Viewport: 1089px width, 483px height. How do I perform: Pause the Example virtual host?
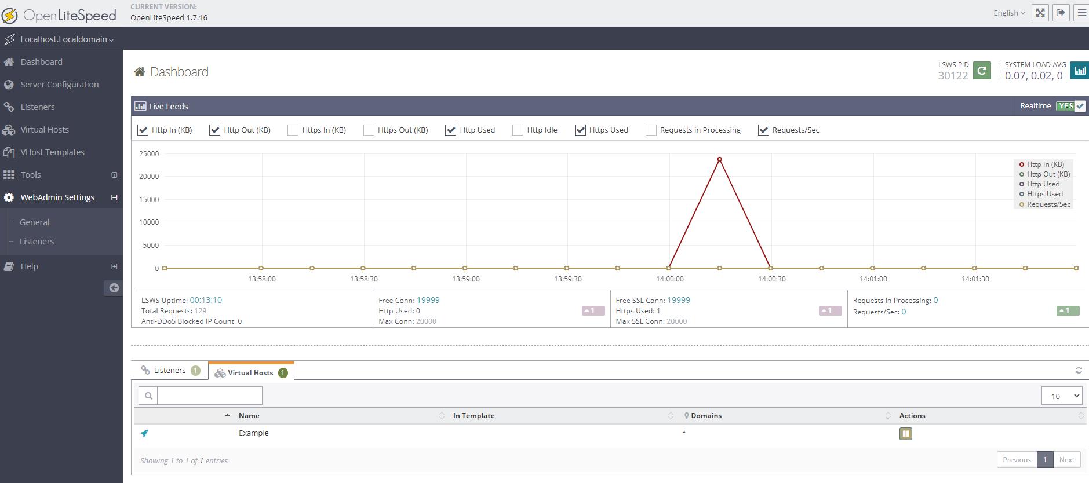(906, 433)
